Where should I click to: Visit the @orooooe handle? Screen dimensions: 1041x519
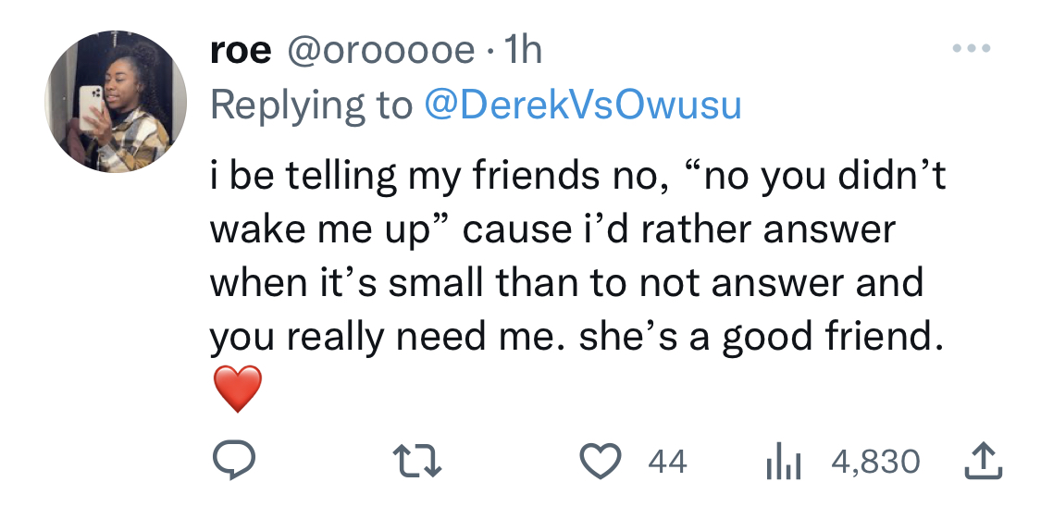click(381, 51)
